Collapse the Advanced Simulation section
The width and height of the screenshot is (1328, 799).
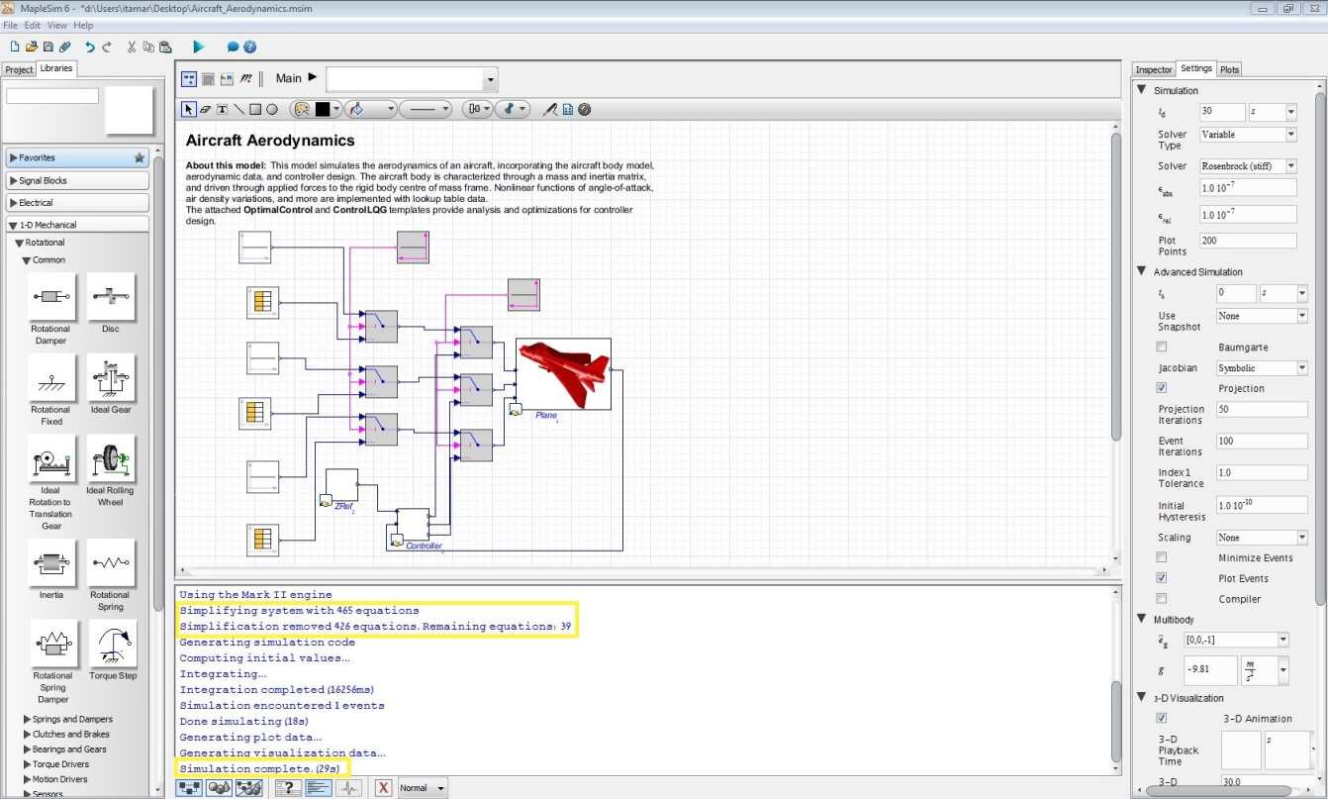click(1141, 271)
